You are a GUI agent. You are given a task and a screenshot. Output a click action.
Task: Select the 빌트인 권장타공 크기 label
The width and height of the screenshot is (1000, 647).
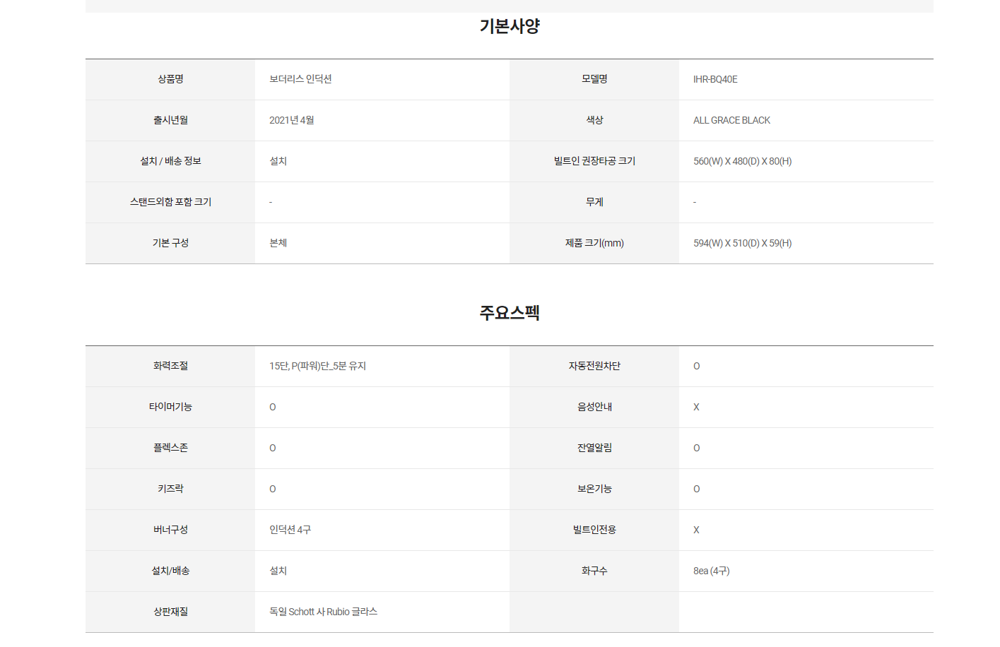(x=594, y=161)
